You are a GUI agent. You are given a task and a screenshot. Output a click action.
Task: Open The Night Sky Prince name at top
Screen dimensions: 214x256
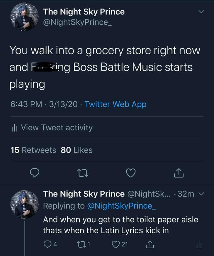[84, 11]
